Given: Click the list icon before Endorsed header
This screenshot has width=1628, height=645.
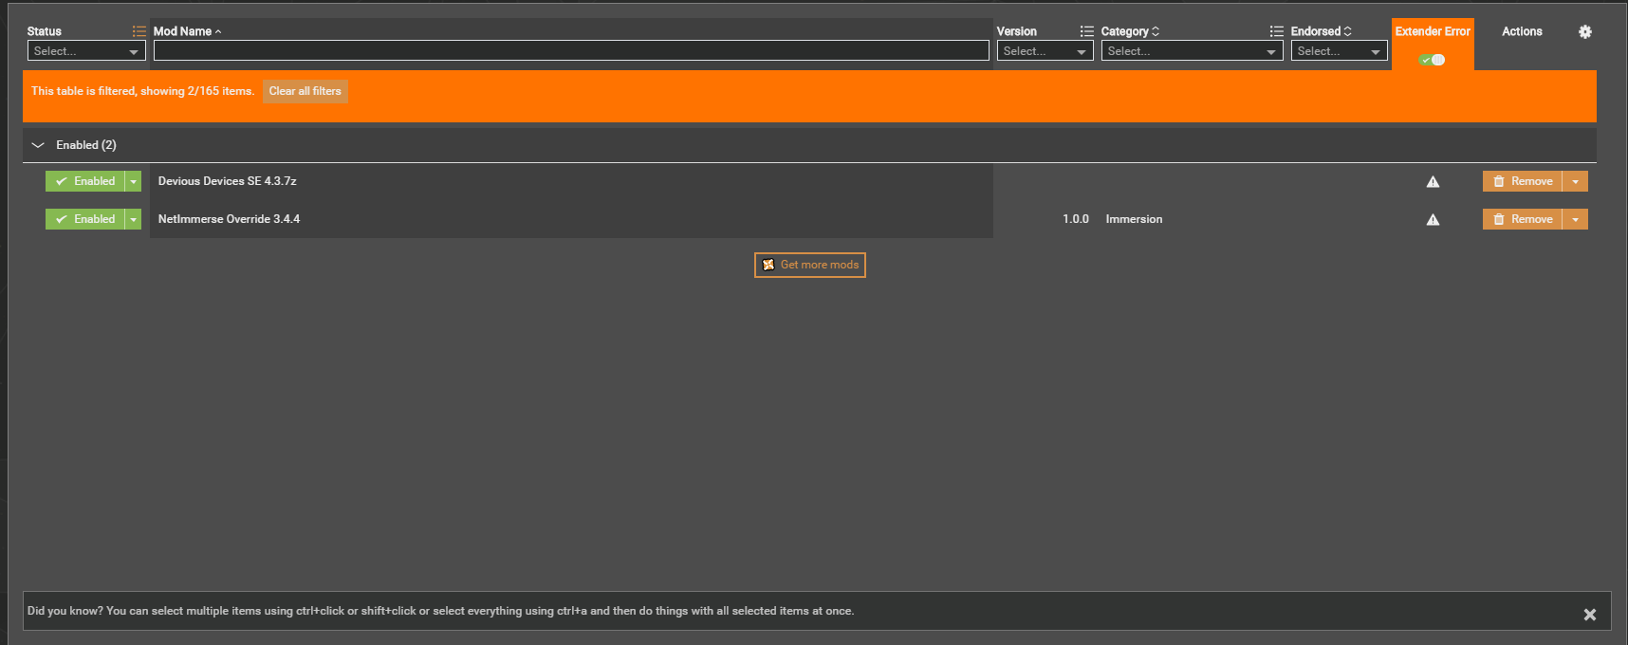Looking at the screenshot, I should click(1277, 31).
